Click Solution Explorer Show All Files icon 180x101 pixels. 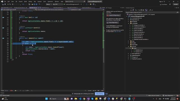(x=143, y=10)
